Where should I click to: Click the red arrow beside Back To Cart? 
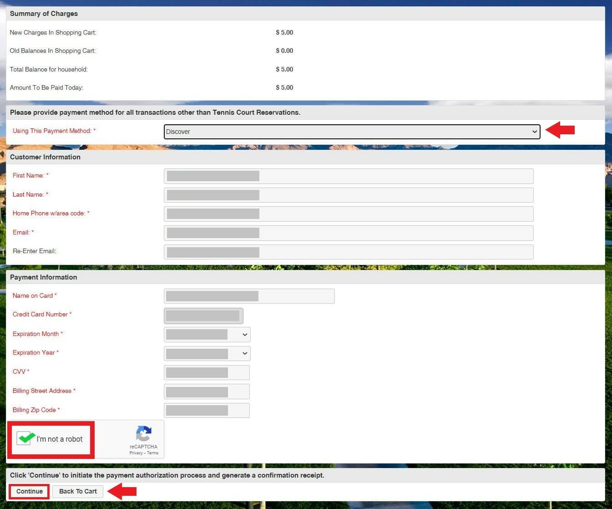[122, 491]
